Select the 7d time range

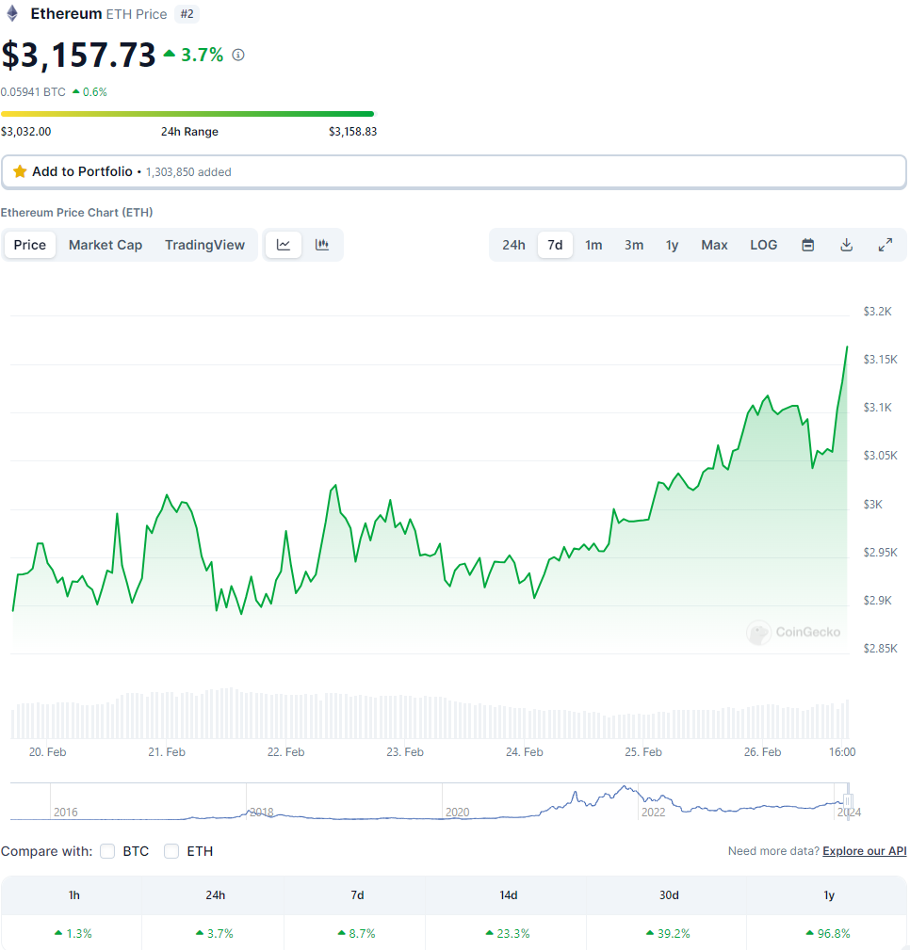[x=555, y=245]
